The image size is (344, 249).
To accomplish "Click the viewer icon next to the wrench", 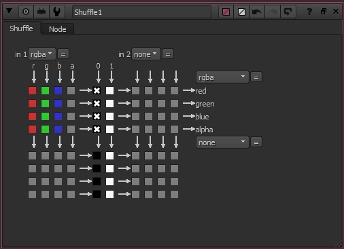I will pyautogui.click(x=41, y=12).
